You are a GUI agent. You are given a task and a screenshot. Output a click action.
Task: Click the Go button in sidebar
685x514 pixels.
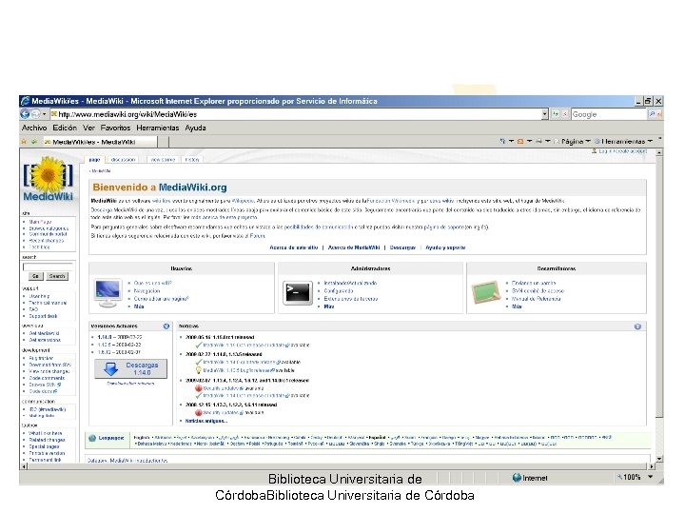point(36,276)
